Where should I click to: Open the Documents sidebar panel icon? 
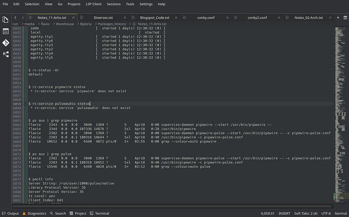click(x=6, y=20)
